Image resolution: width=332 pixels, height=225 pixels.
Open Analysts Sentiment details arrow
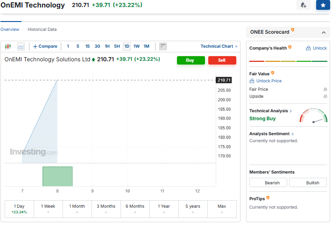tap(292, 134)
